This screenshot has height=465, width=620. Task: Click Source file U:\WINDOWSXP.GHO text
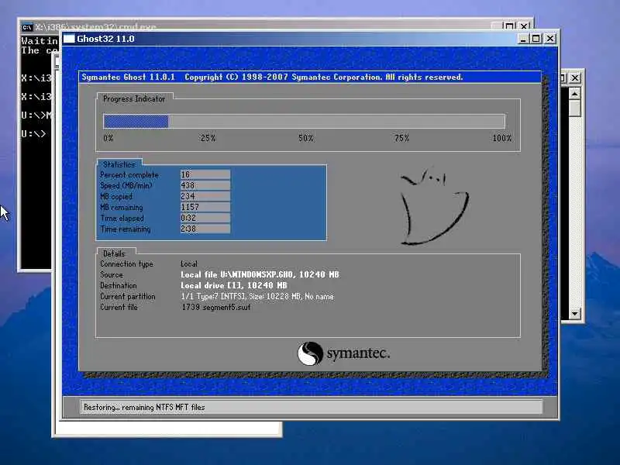click(x=260, y=274)
